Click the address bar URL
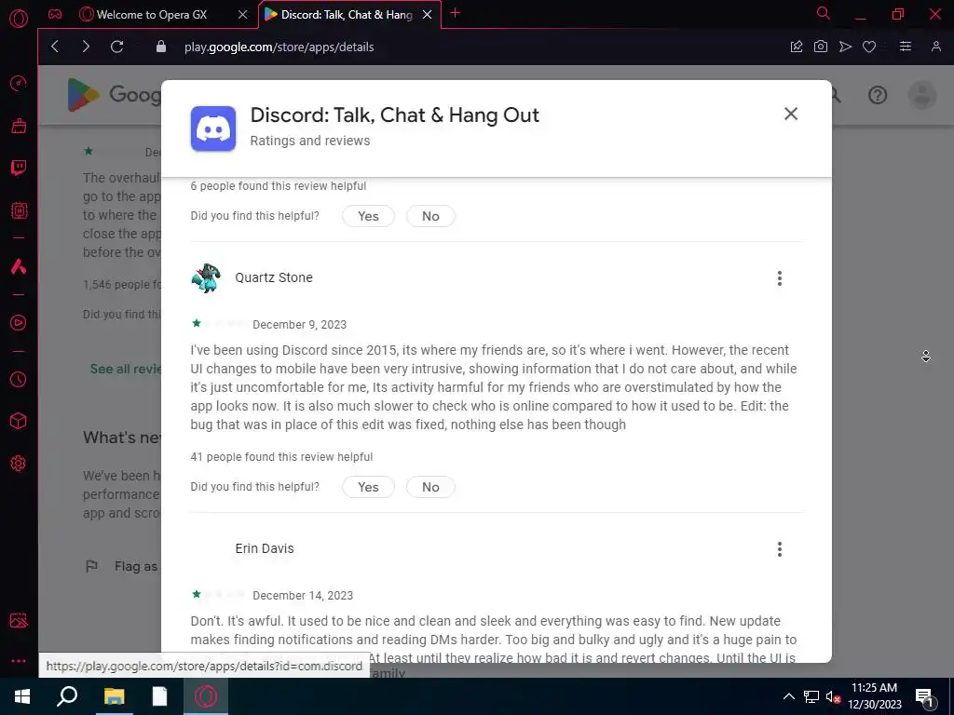 click(279, 47)
